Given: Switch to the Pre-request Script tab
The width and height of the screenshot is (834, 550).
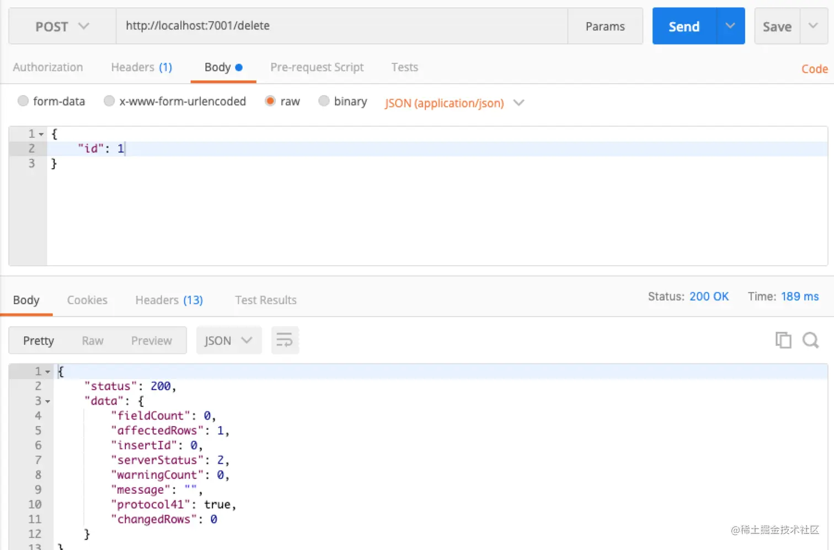Looking at the screenshot, I should (x=317, y=67).
